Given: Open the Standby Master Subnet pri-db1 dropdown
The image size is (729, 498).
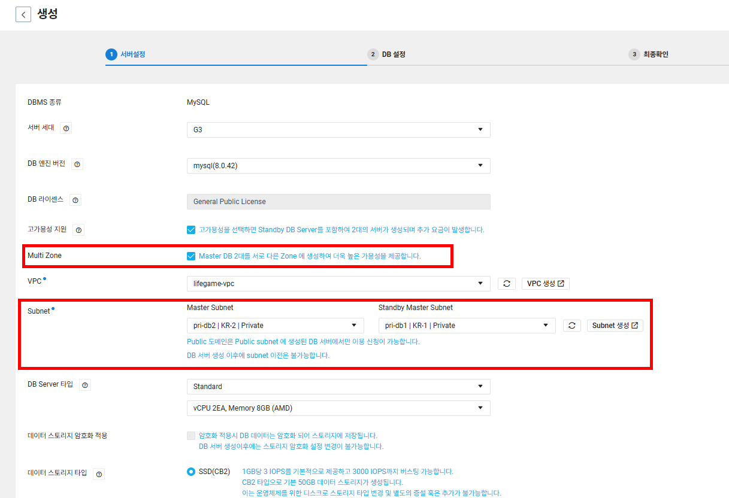Looking at the screenshot, I should point(467,326).
